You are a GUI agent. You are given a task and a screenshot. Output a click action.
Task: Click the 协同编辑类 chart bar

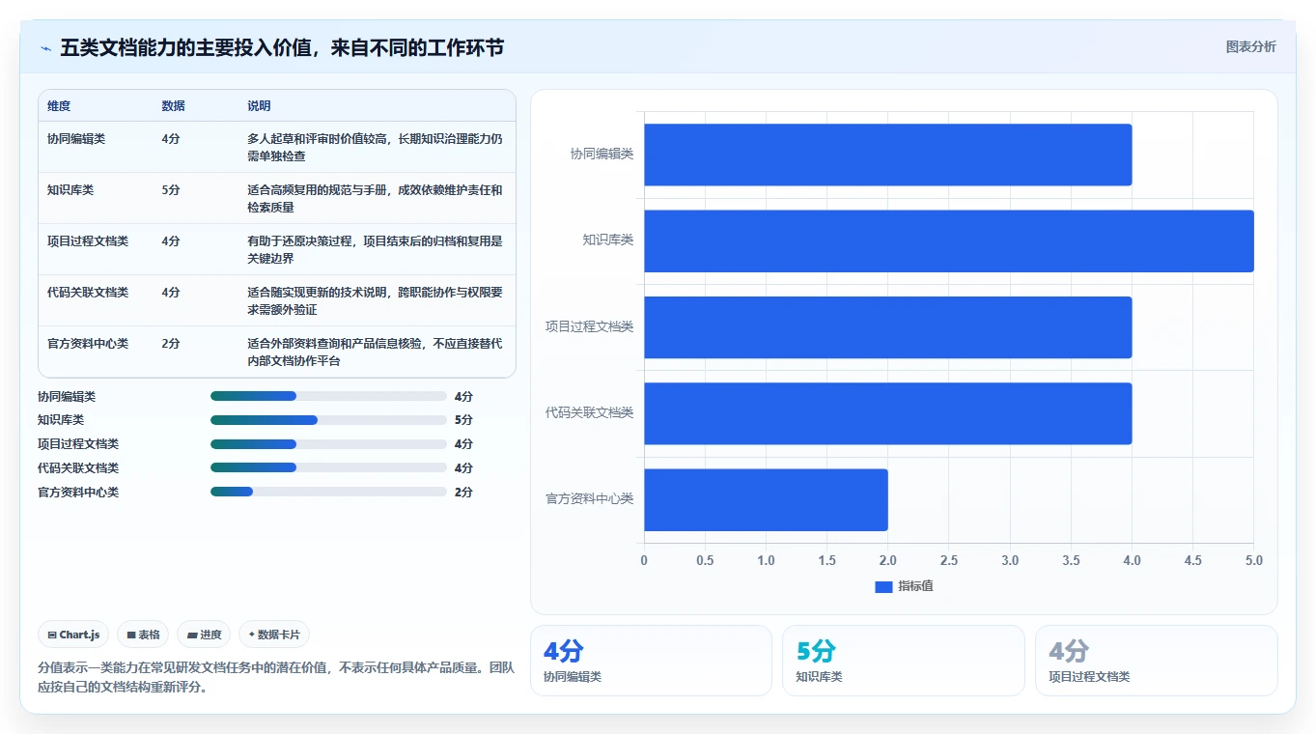click(888, 155)
